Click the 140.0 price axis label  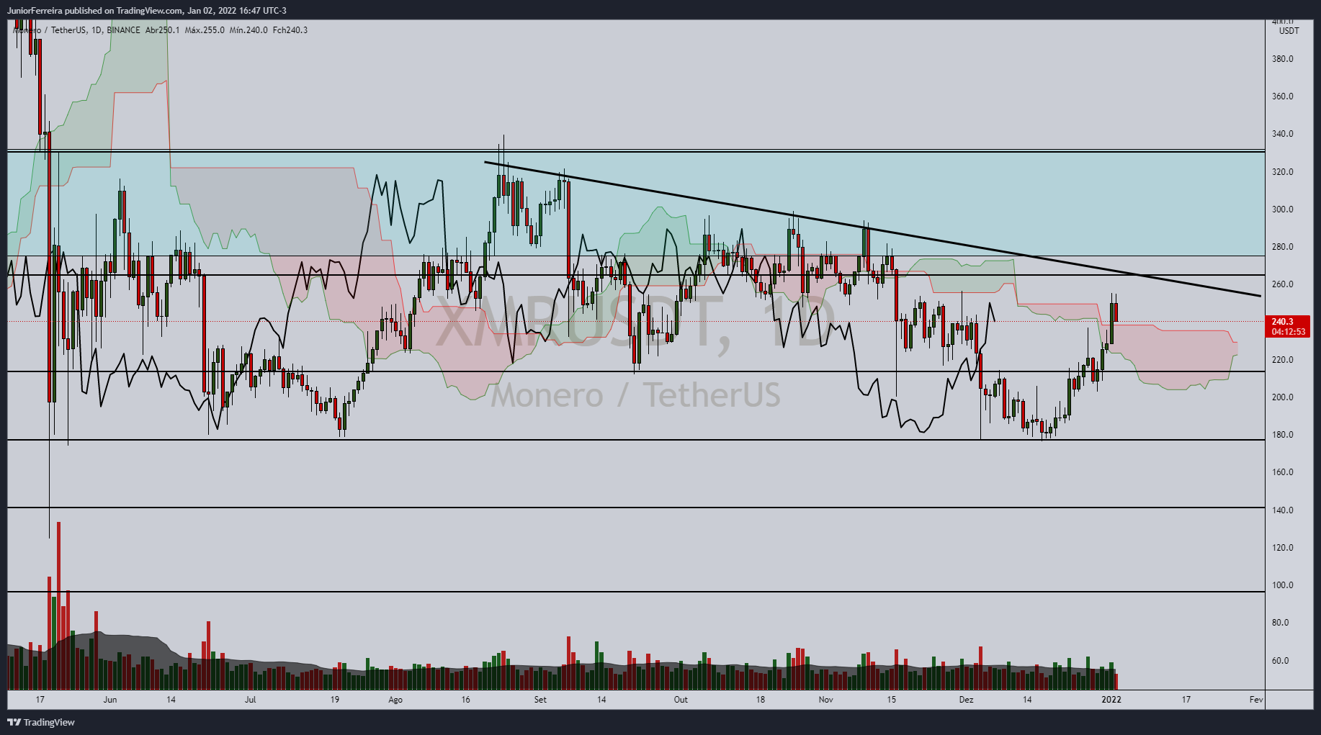click(x=1283, y=510)
